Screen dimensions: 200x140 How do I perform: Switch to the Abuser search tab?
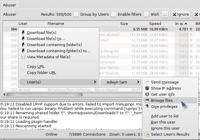pos(10,5)
